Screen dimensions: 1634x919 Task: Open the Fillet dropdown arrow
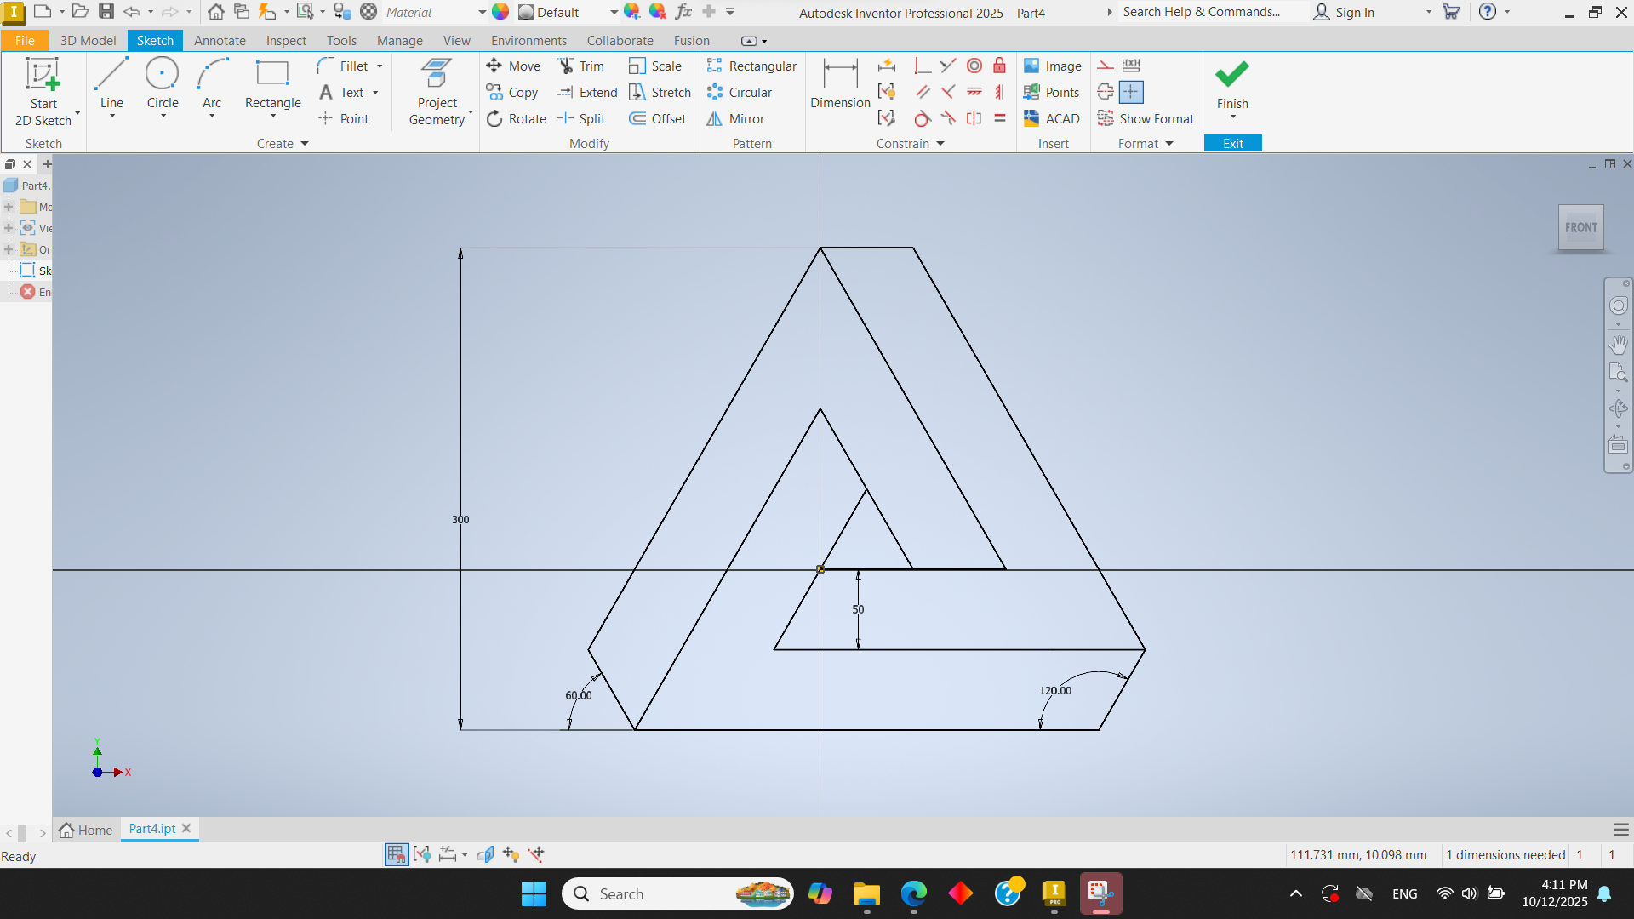tap(380, 66)
